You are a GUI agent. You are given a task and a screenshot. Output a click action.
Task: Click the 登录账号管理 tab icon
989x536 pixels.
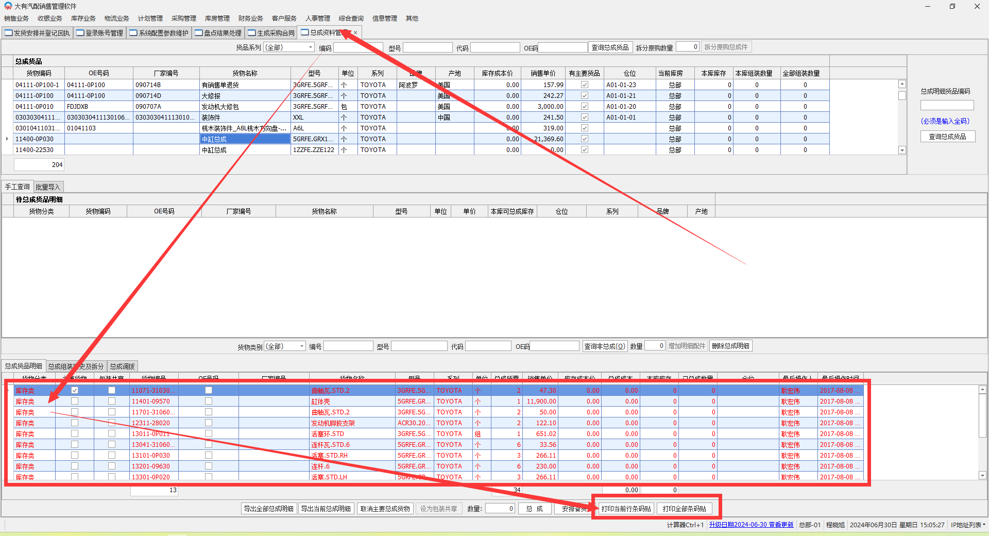(x=80, y=33)
